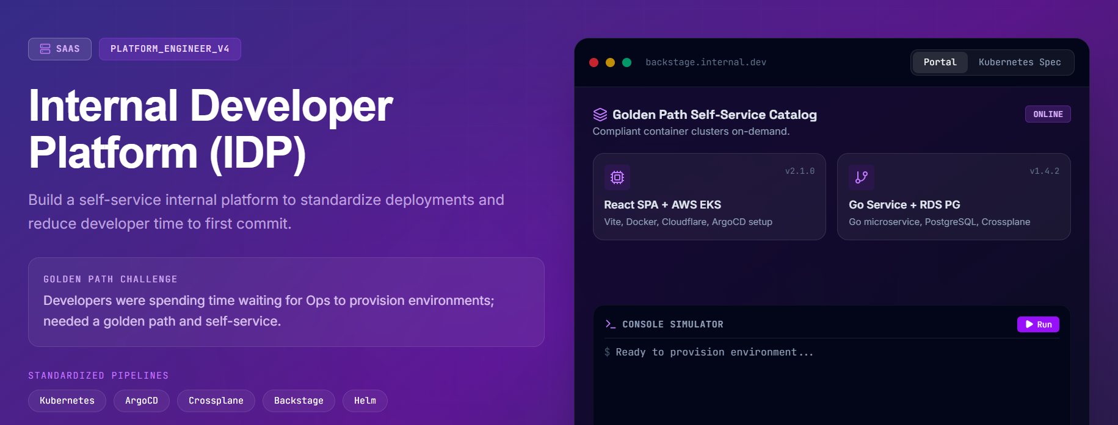Click the STANDARDIZED PIPELINES label
This screenshot has width=1118, height=425.
98,376
